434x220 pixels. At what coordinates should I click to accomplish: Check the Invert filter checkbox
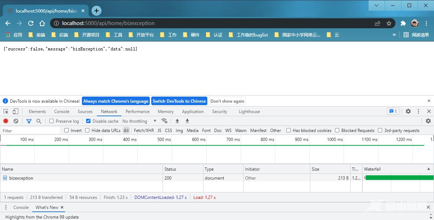(x=66, y=131)
